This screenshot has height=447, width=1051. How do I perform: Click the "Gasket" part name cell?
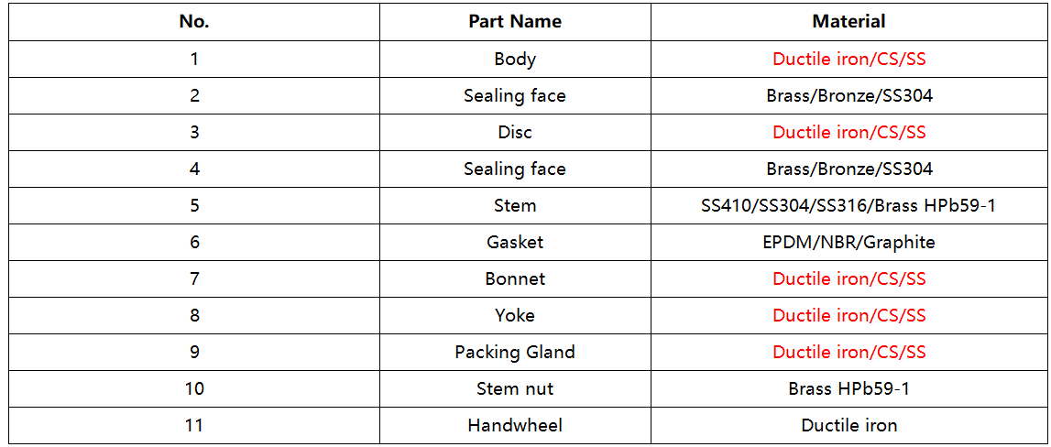tap(515, 243)
